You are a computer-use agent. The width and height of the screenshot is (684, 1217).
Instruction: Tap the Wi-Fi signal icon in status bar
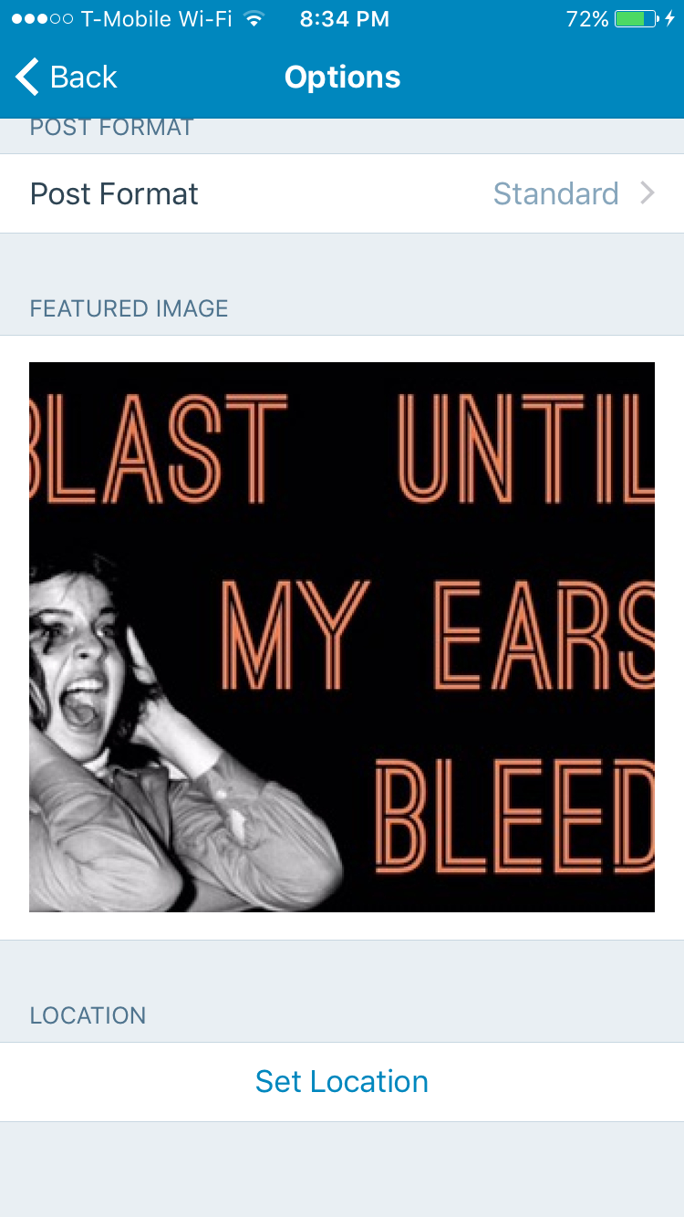click(x=254, y=19)
